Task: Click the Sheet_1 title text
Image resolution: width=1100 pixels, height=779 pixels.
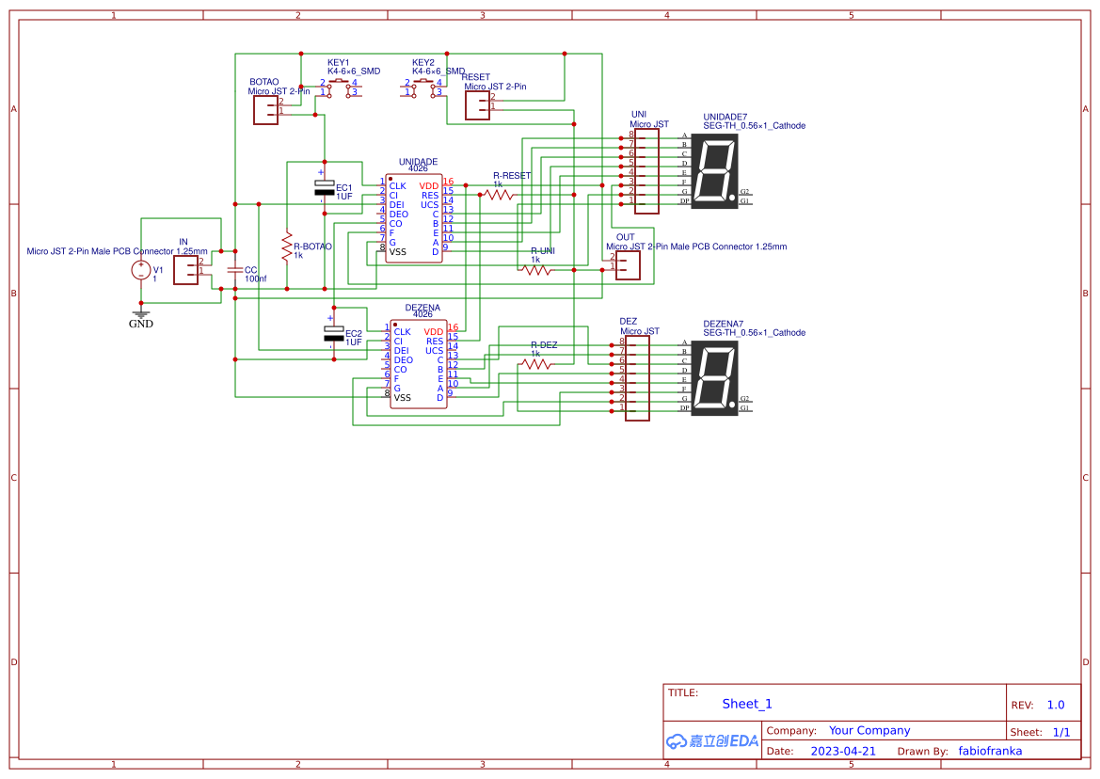Action: click(x=746, y=703)
